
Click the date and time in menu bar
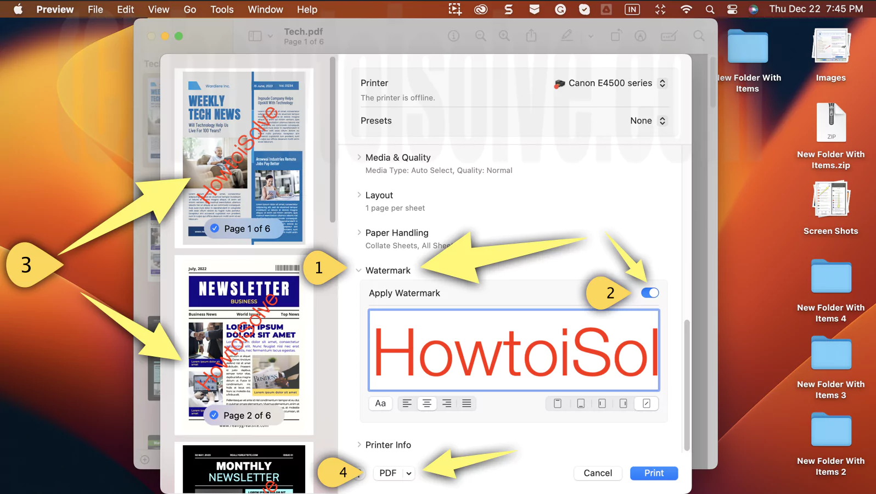click(x=816, y=9)
